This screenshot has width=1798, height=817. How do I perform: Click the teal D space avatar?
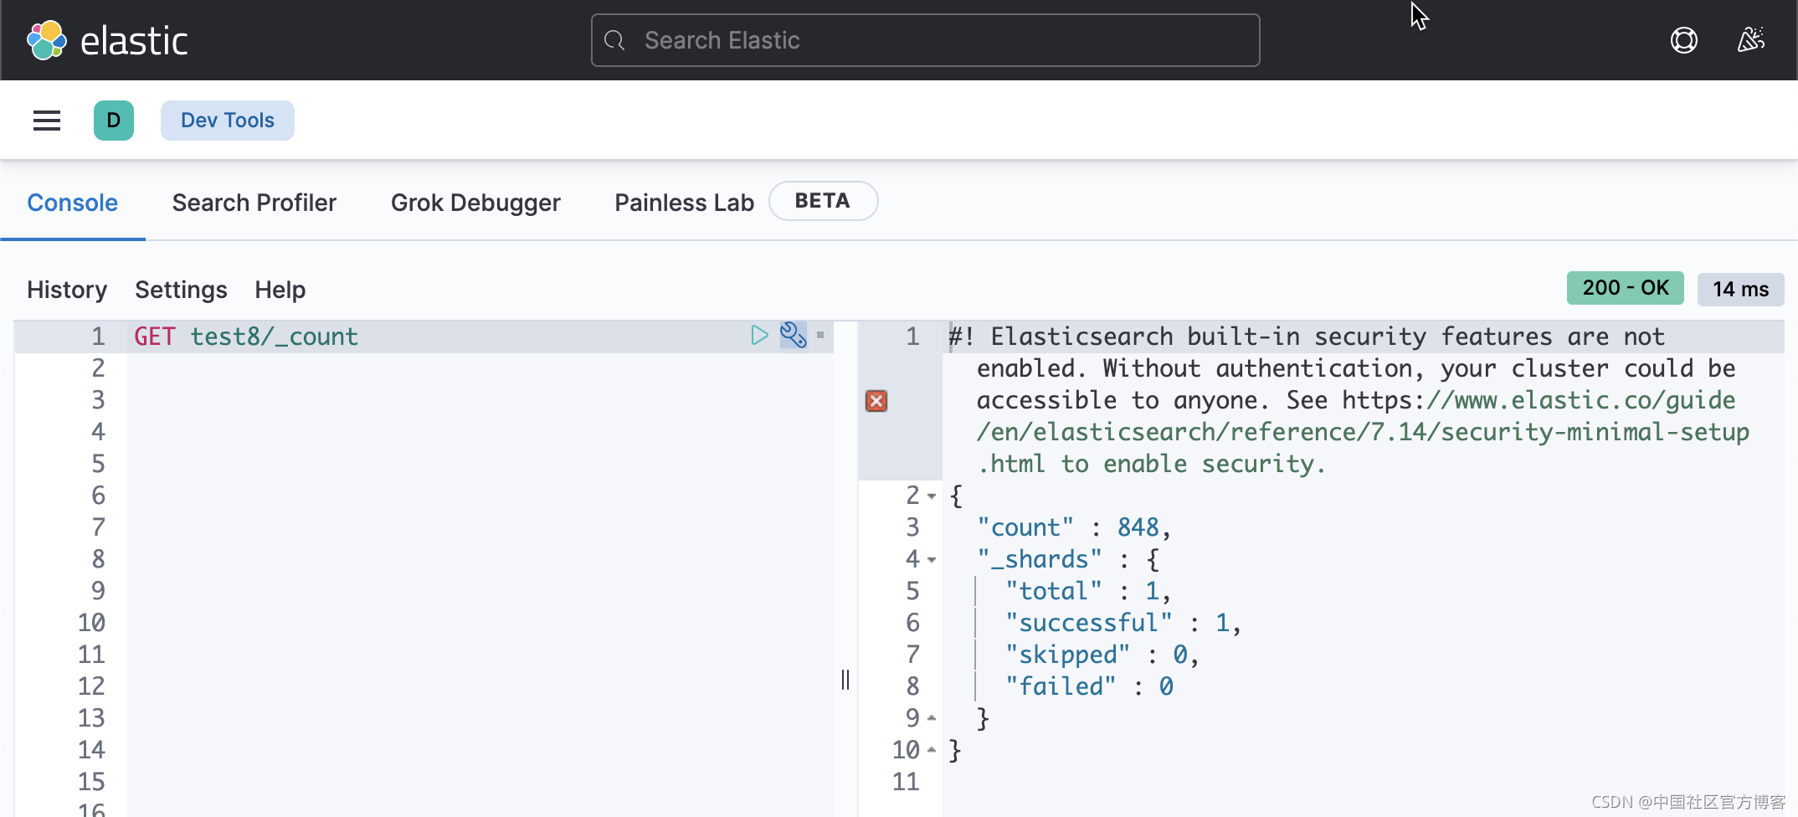coord(114,120)
